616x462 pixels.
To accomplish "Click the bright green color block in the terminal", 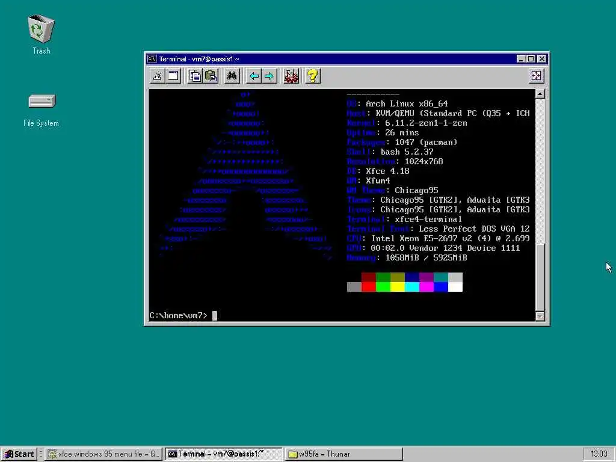I will (x=383, y=287).
